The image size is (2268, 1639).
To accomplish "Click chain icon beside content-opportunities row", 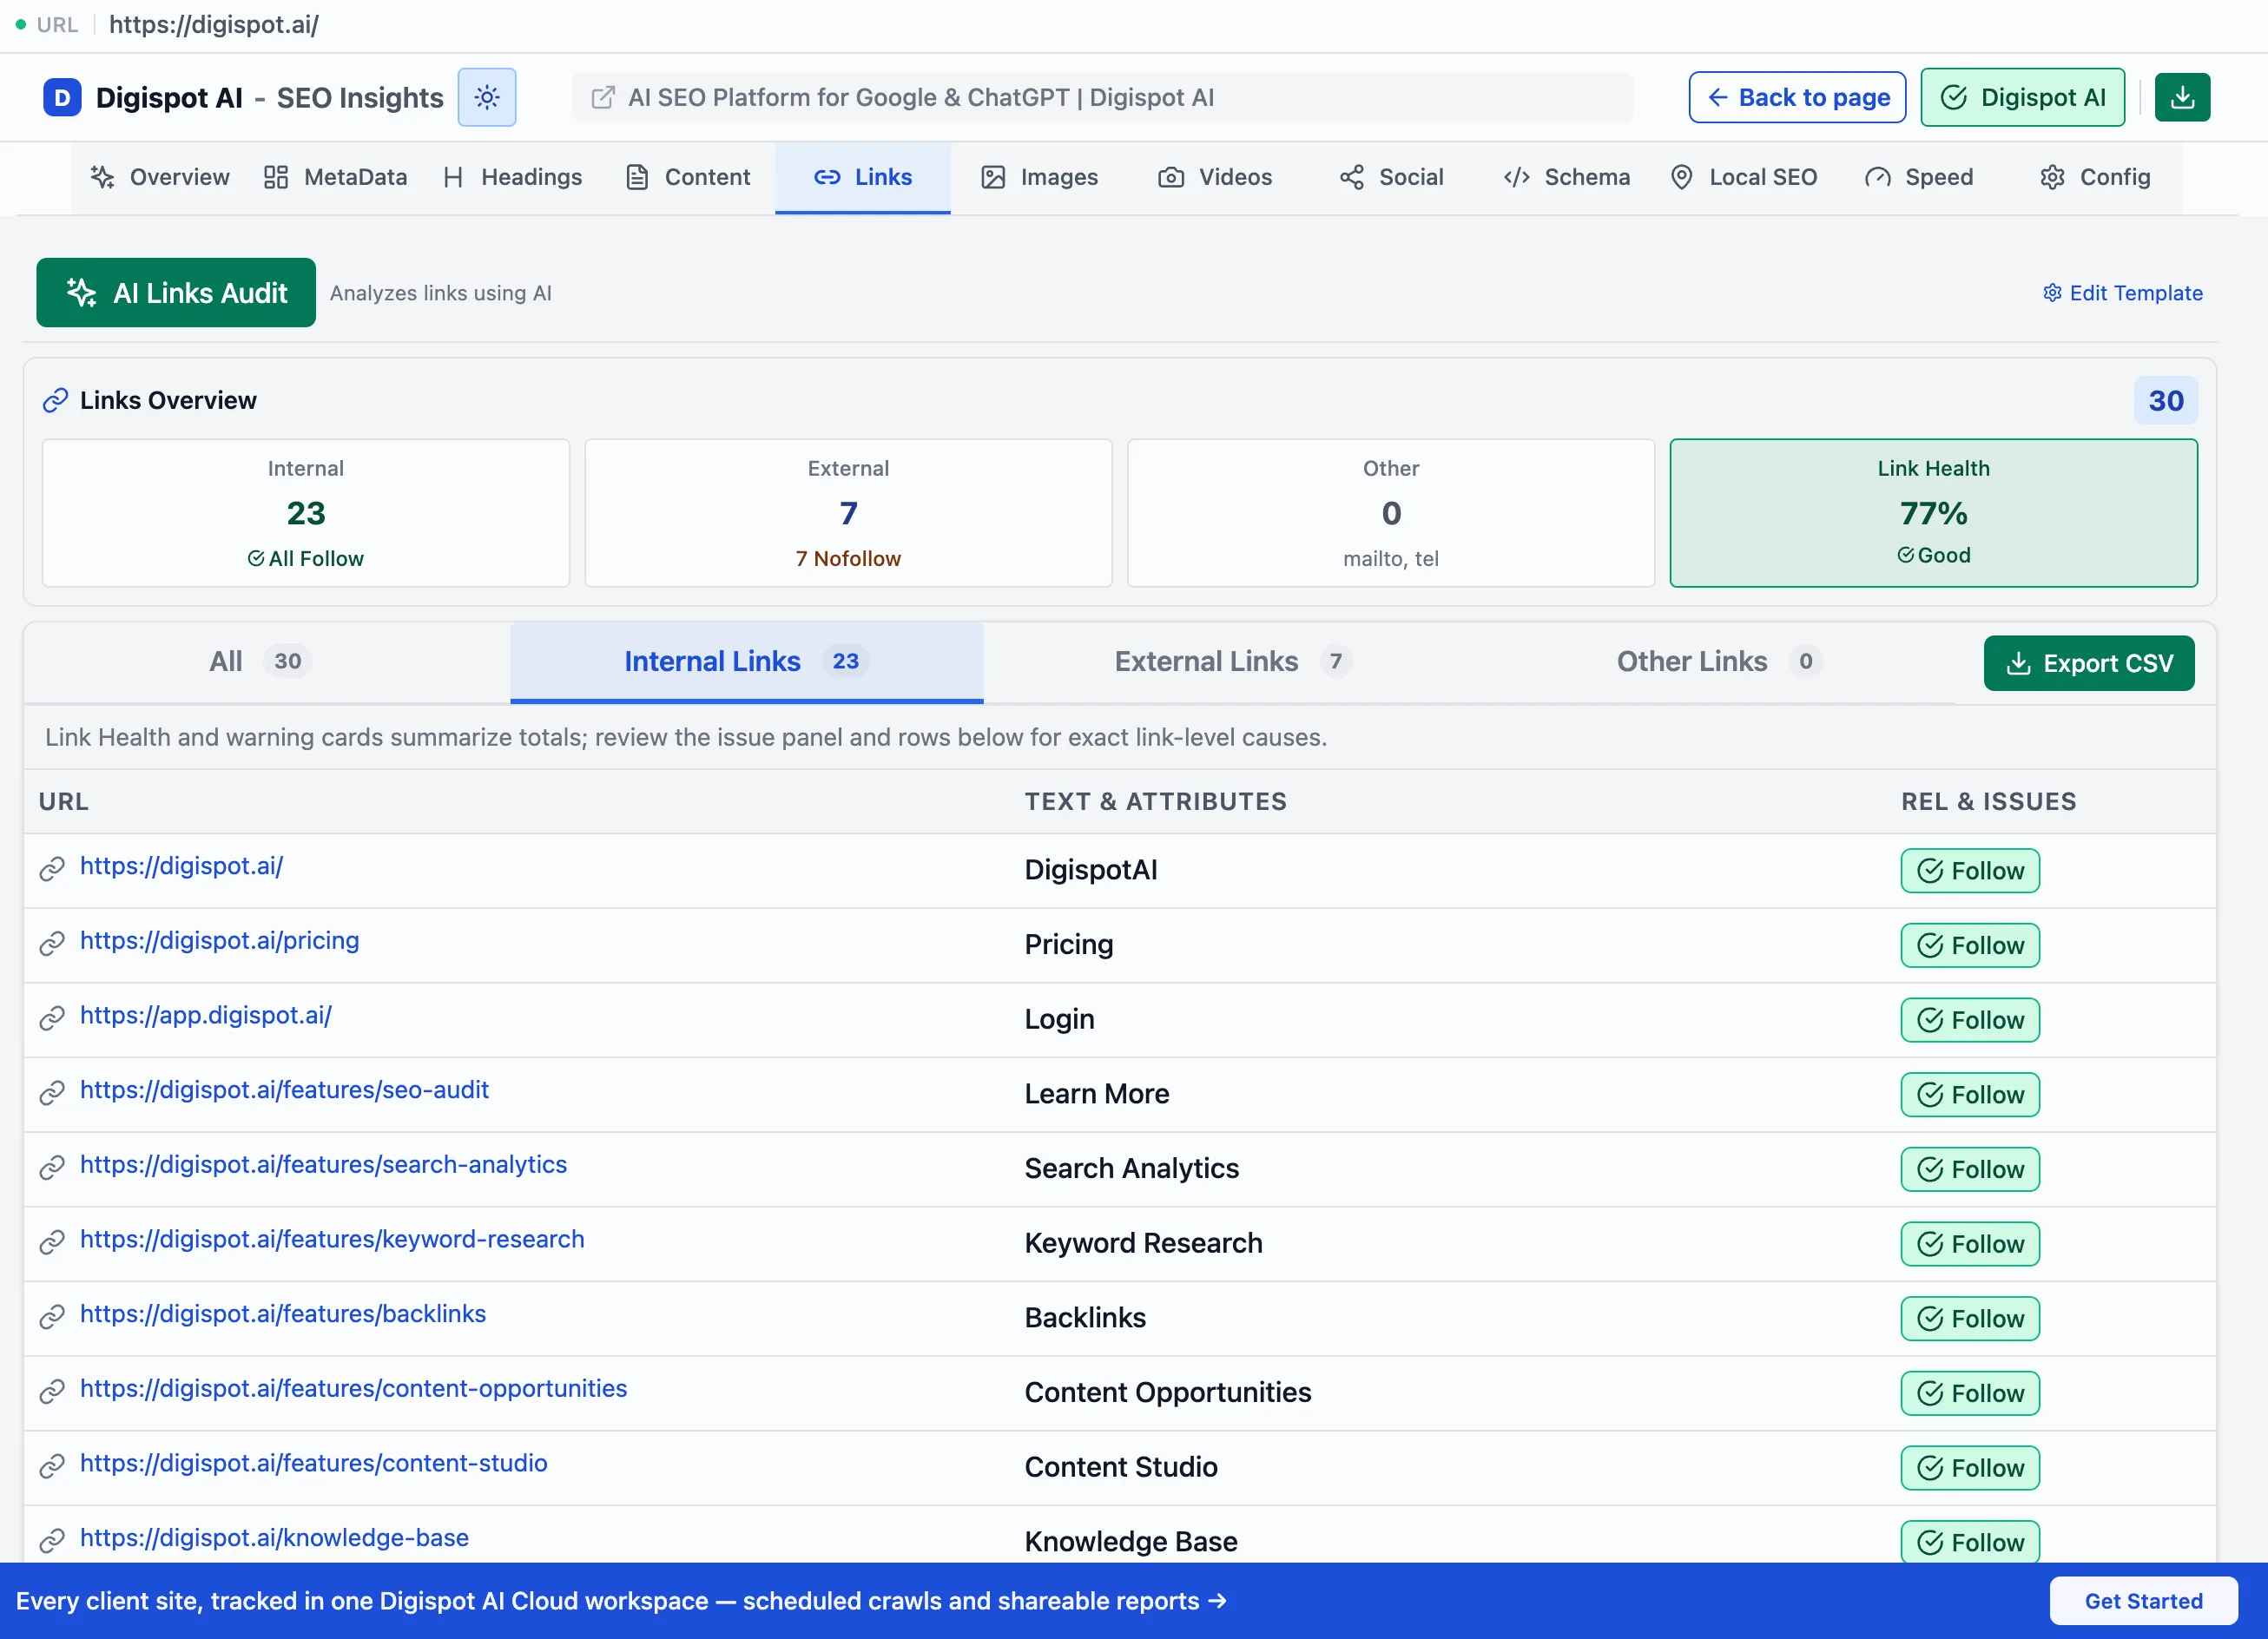I will (x=52, y=1391).
